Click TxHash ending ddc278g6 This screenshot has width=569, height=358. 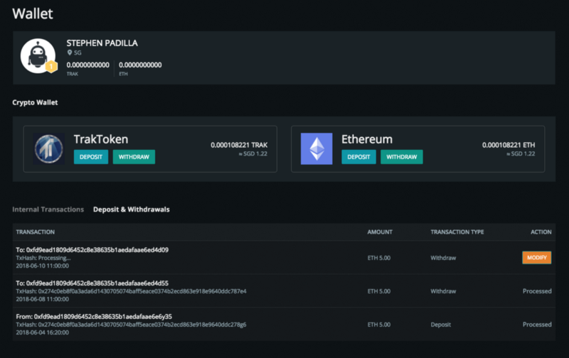point(131,325)
